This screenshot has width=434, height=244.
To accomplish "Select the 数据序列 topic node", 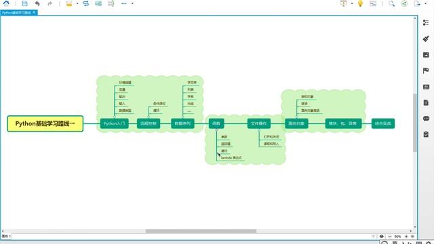I will pos(182,123).
